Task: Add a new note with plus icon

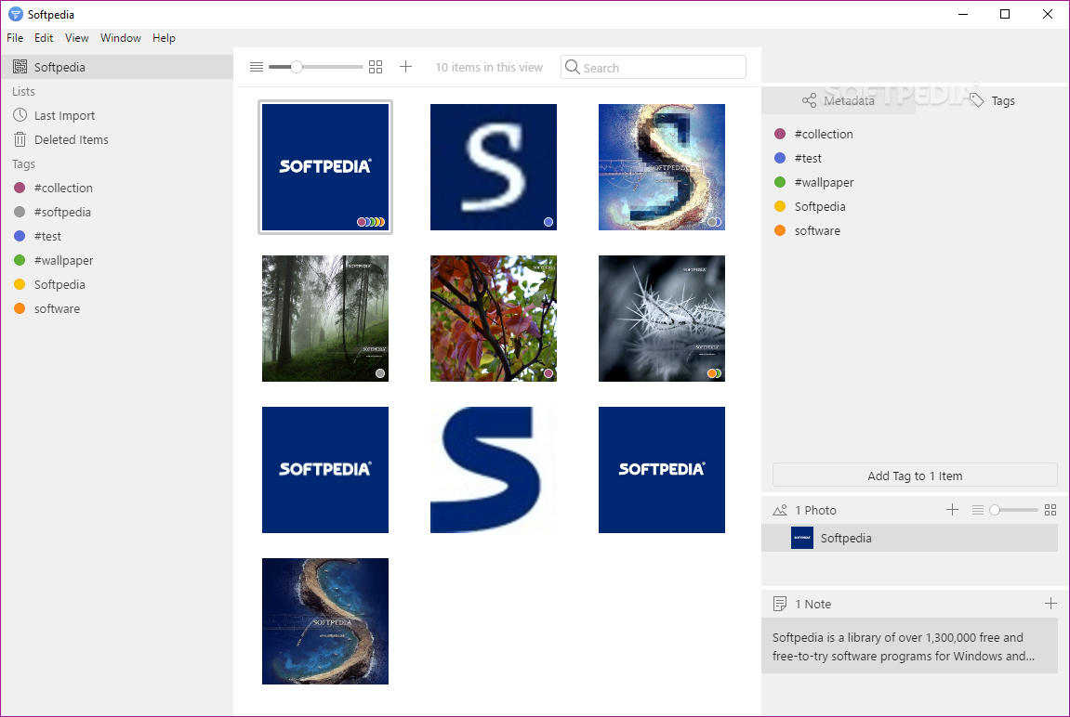Action: point(1050,603)
